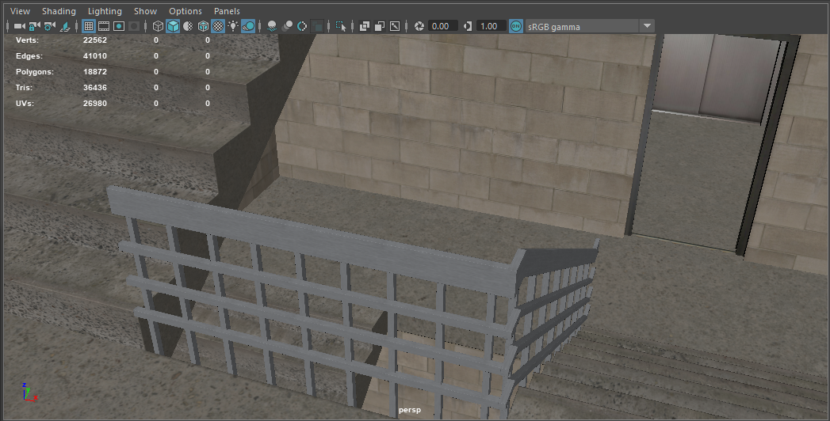This screenshot has width=830, height=421.
Task: Click the Verts: label
Action: [27, 40]
